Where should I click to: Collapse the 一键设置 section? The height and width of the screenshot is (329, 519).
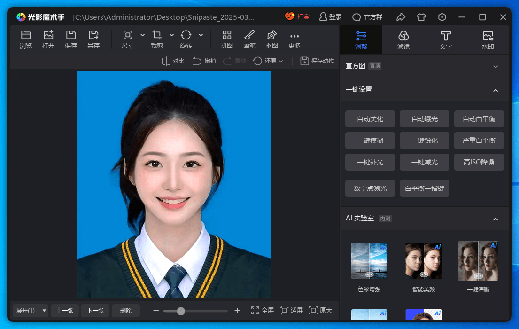[496, 90]
